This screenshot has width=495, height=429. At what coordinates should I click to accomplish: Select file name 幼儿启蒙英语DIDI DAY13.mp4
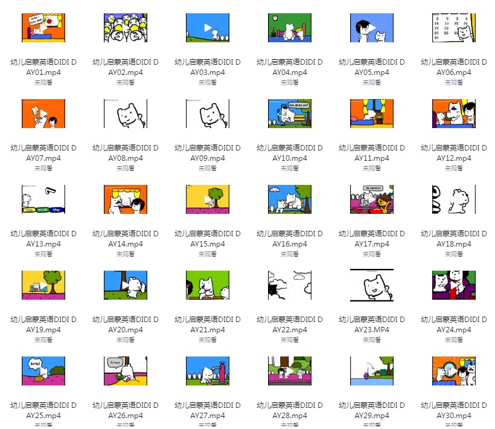click(x=43, y=239)
